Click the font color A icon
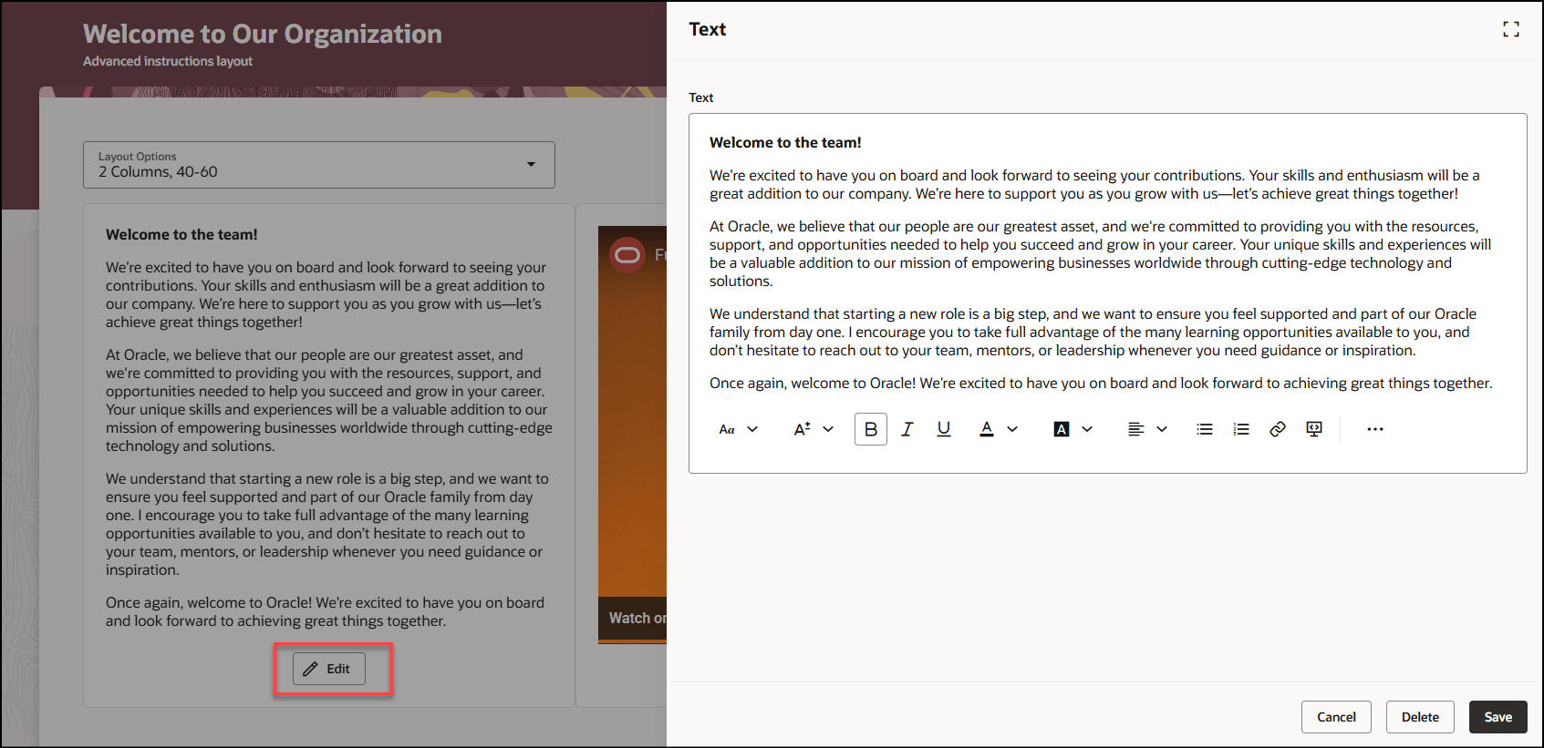1544x748 pixels. coord(987,429)
